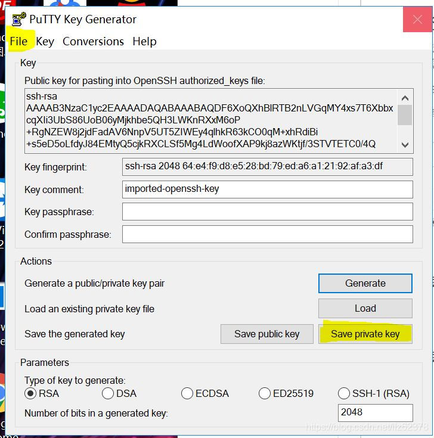Click the Generate button
This screenshot has height=438, width=434.
(x=365, y=283)
